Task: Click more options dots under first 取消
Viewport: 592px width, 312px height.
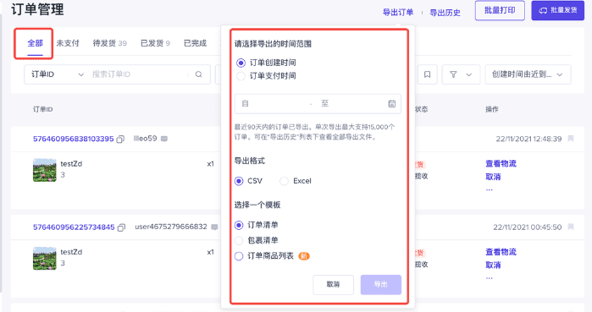Action: coord(490,190)
